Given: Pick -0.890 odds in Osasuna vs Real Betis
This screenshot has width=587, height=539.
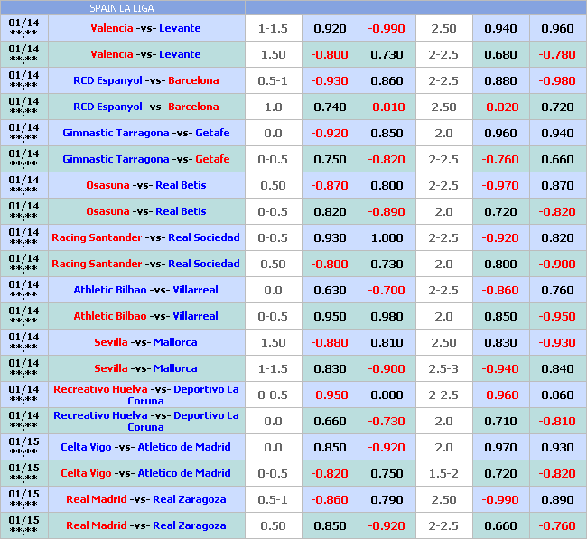Looking at the screenshot, I should tap(387, 211).
